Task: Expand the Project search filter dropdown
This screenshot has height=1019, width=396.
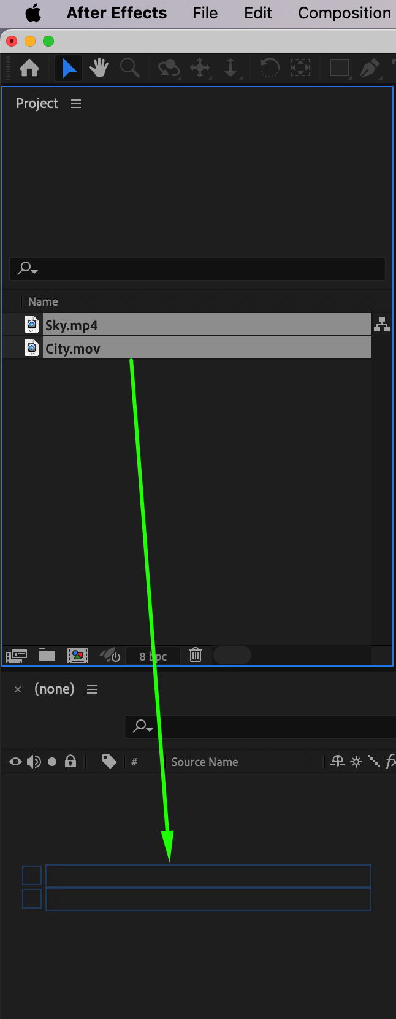Action: [x=28, y=268]
